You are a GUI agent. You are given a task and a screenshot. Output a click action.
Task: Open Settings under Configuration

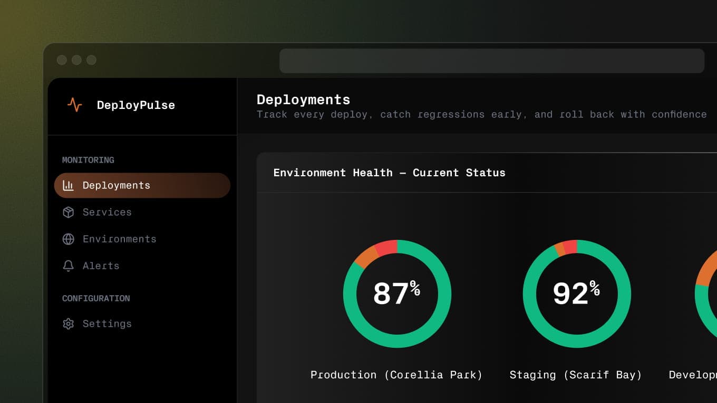coord(142,324)
